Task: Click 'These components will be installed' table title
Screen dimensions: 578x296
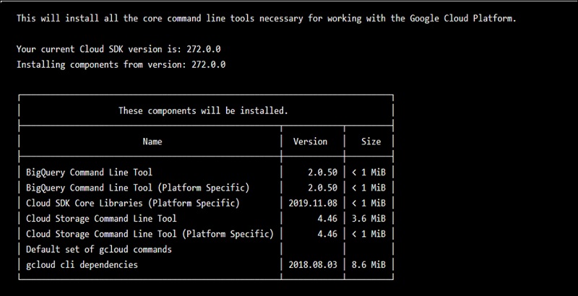Action: [203, 111]
